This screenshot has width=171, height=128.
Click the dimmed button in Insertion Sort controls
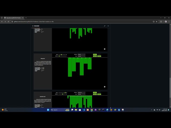pyautogui.click(x=99, y=93)
